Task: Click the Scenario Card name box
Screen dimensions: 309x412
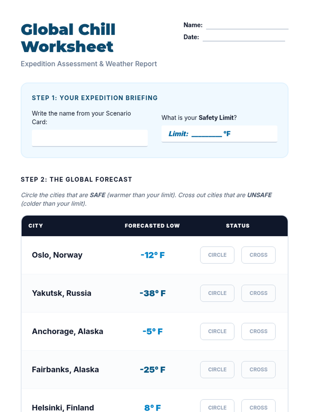Action: [x=90, y=138]
